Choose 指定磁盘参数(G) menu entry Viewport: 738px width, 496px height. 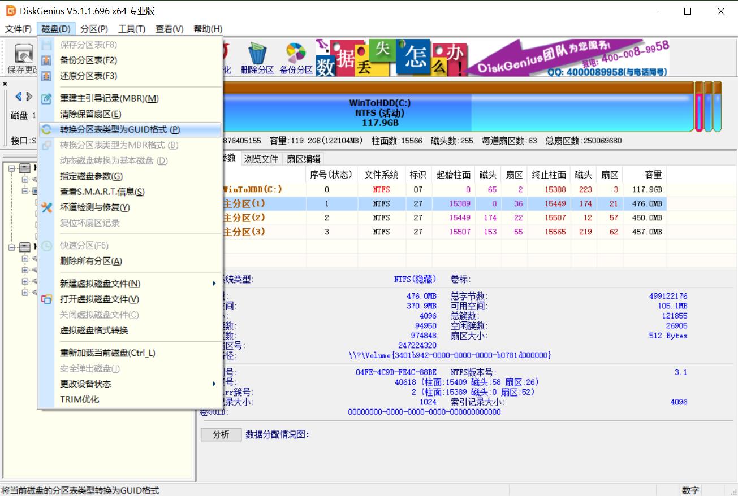[130, 176]
